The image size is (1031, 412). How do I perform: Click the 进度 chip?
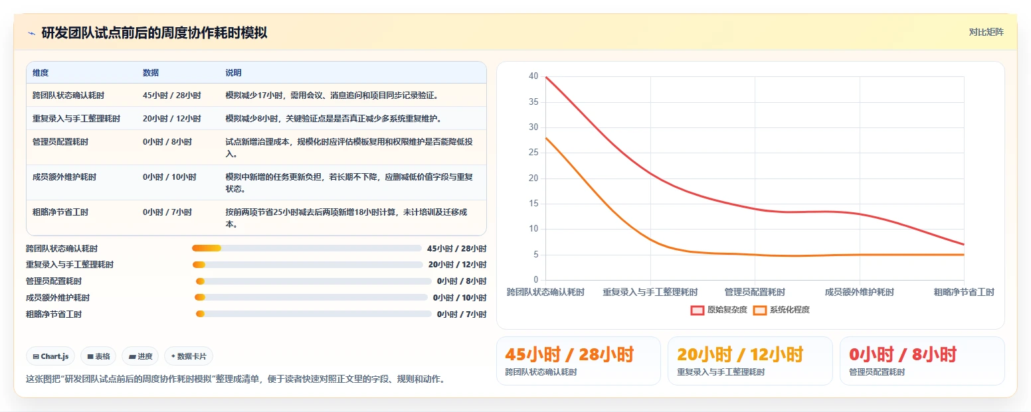140,356
